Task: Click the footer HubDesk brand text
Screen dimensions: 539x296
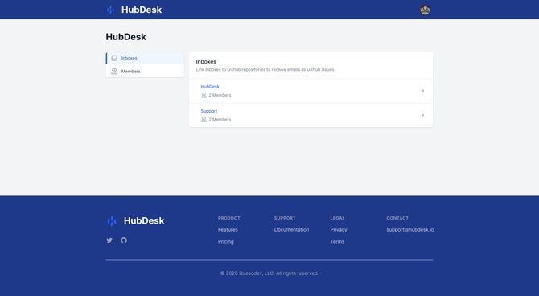Action: (144, 220)
